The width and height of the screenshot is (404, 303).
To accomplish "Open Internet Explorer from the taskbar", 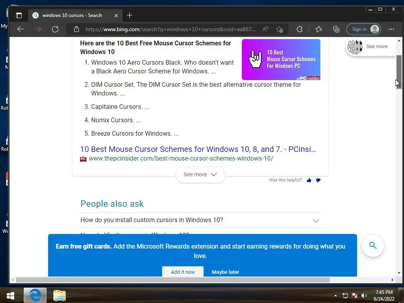I will point(35,295).
